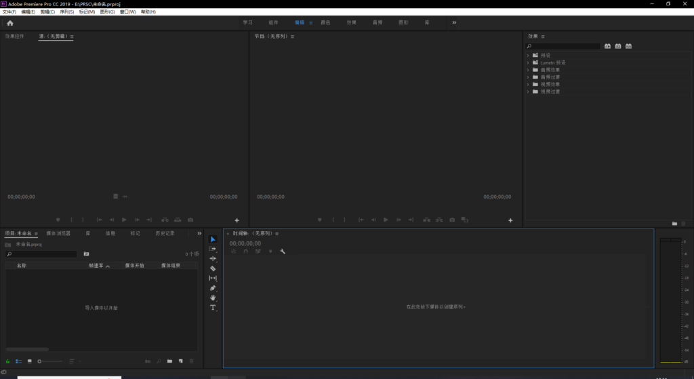This screenshot has height=379, width=694.
Task: Open the 文件(F) menu
Action: [9, 12]
